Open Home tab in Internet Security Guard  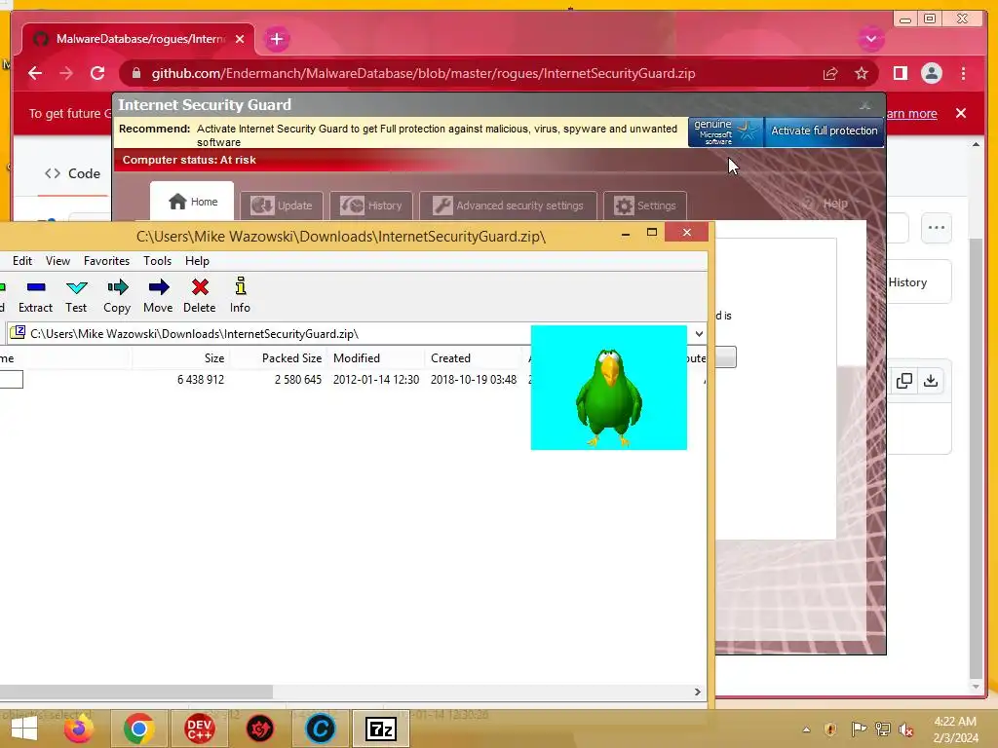click(x=192, y=202)
